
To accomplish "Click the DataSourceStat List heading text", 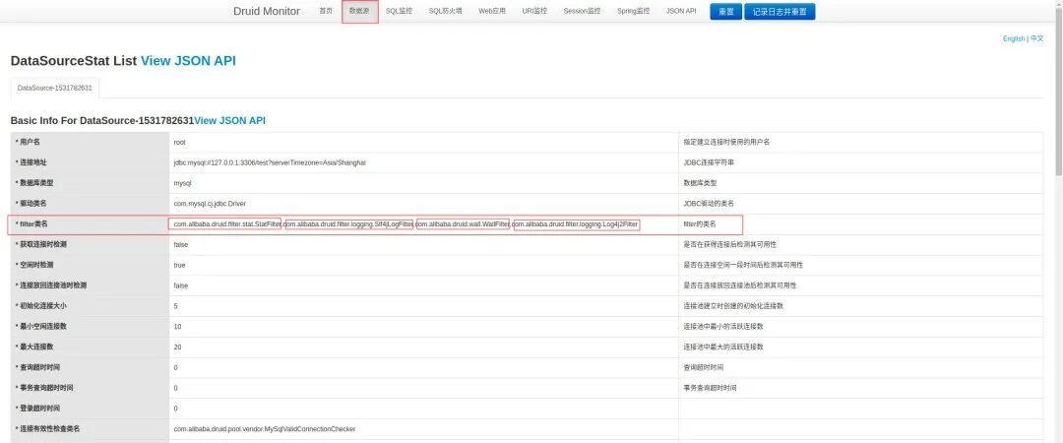I will tap(74, 61).
